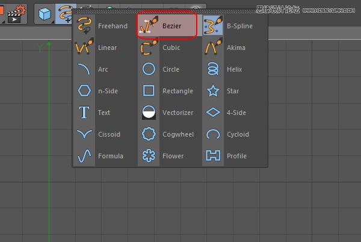This screenshot has height=242, width=361.
Task: Choose the Arc menu entry
Action: click(103, 69)
